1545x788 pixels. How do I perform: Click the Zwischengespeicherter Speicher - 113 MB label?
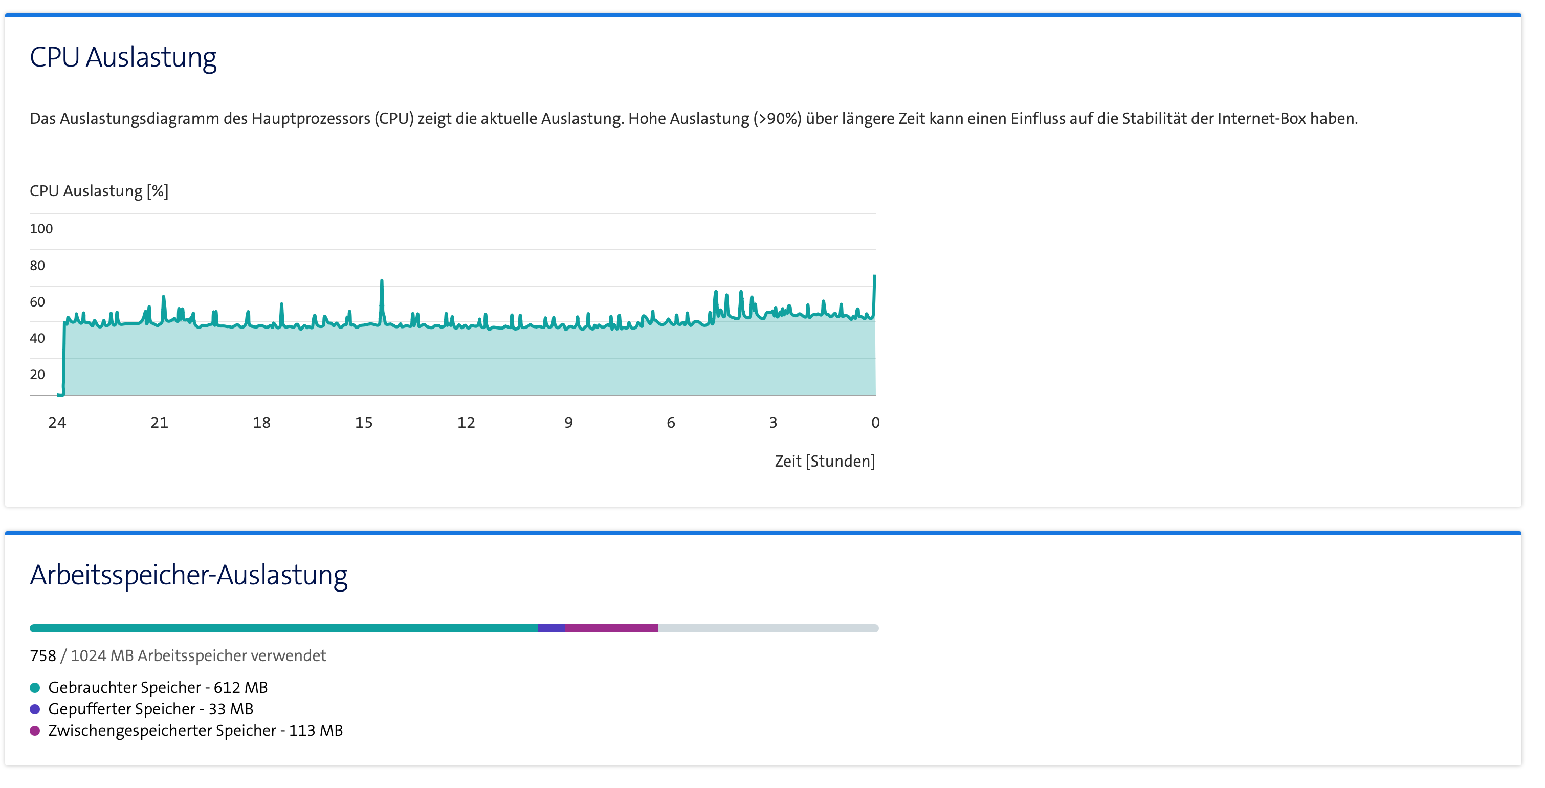pos(195,730)
